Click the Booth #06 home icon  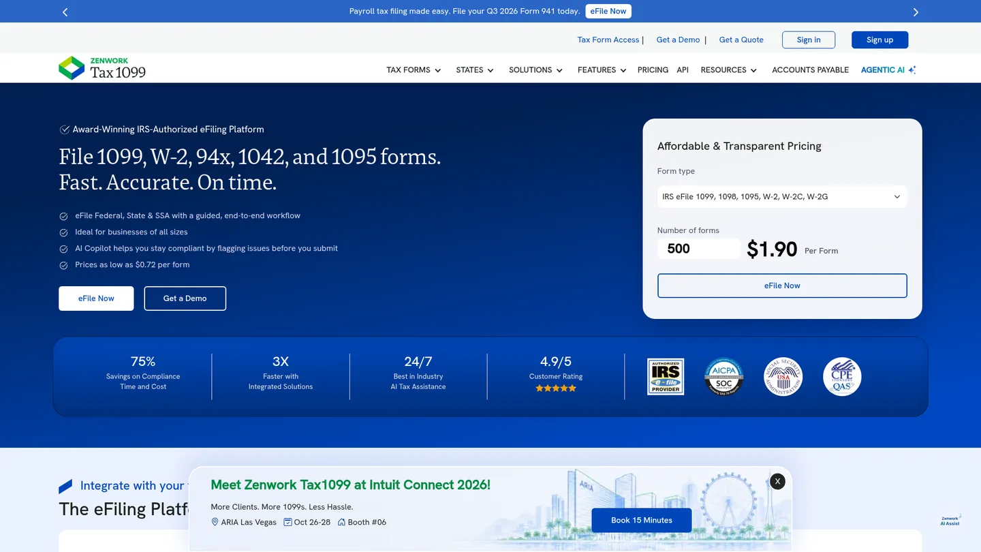[x=341, y=522]
